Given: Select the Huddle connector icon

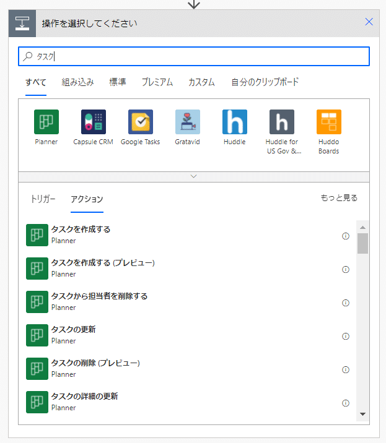Looking at the screenshot, I should click(x=235, y=122).
